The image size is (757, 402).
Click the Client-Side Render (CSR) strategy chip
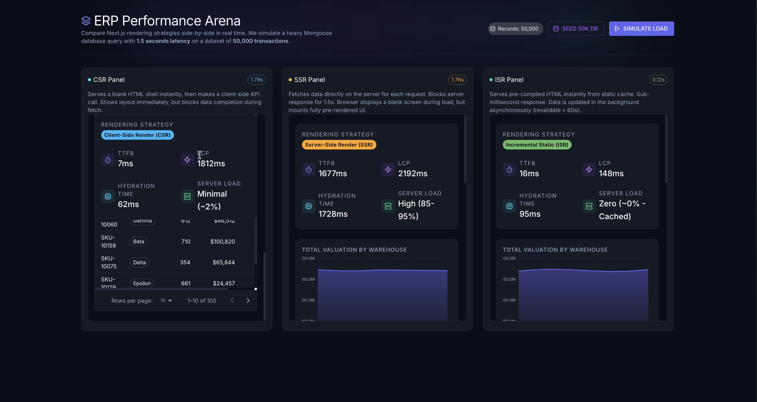pyautogui.click(x=137, y=135)
